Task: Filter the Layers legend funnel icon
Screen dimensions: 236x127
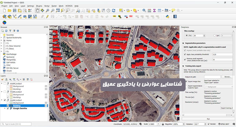Action: [14, 79]
